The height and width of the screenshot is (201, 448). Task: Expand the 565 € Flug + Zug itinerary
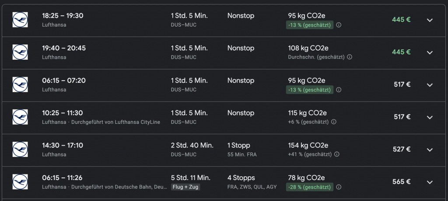coord(430,182)
